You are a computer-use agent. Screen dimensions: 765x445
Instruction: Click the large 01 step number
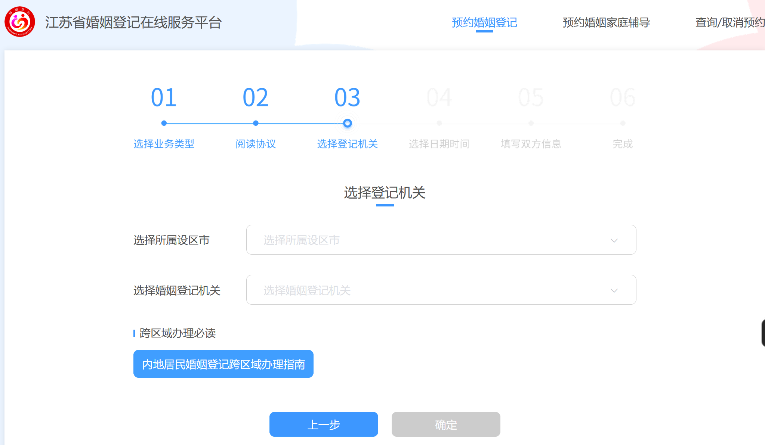[x=164, y=98]
